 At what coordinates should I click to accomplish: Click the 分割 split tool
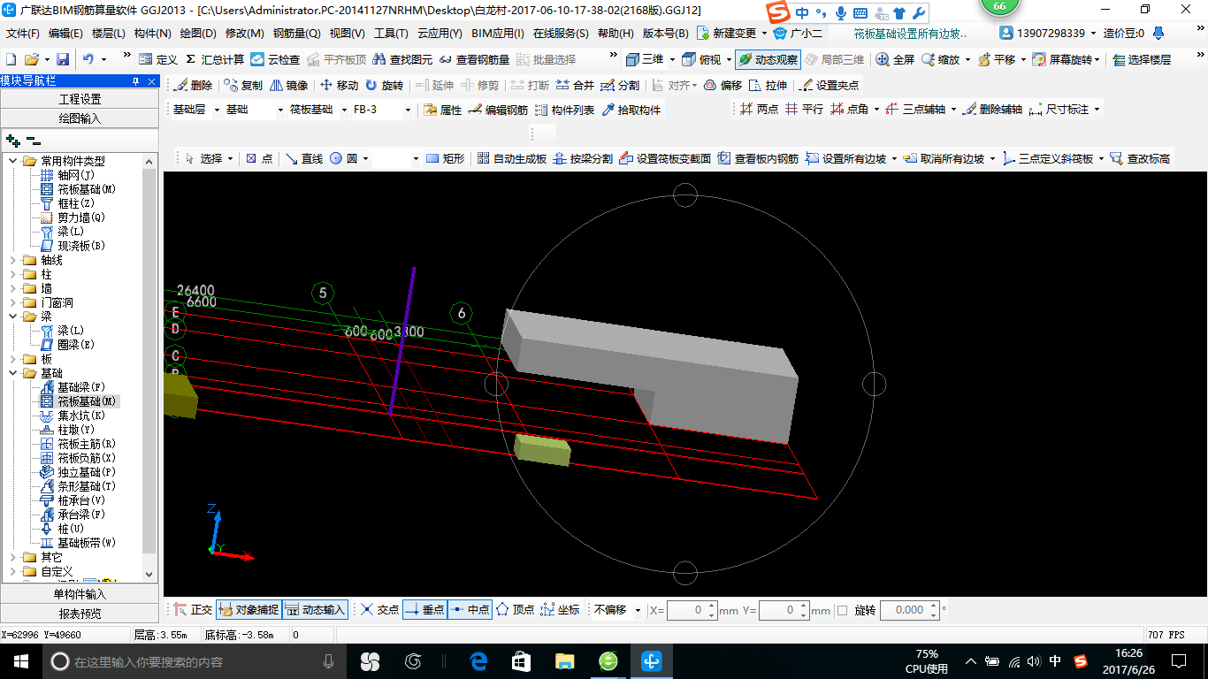pyautogui.click(x=620, y=85)
